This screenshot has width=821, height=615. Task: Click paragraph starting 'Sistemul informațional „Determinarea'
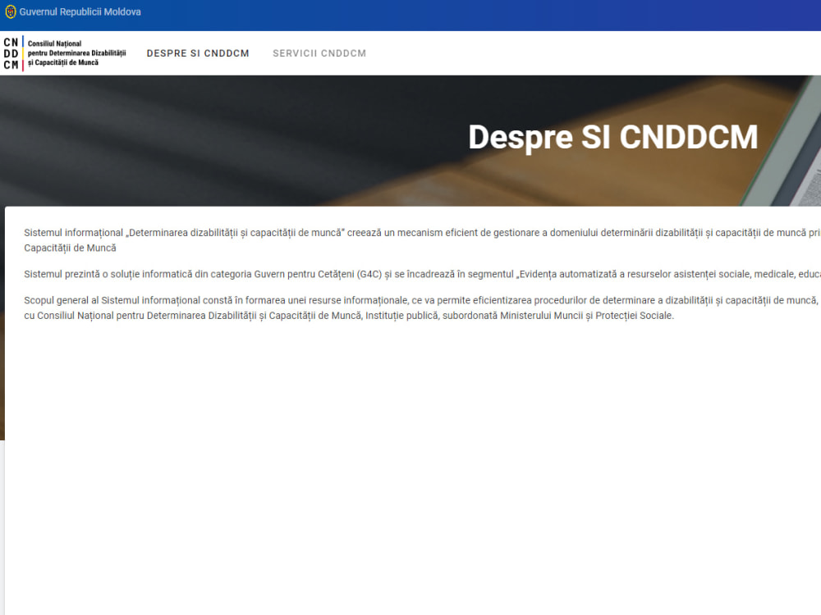[x=423, y=240]
